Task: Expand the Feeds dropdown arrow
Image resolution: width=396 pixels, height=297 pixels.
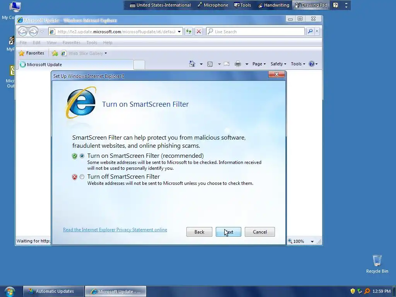Action: click(219, 64)
